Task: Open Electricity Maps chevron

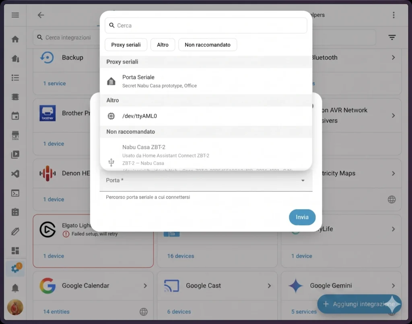Action: (x=393, y=173)
